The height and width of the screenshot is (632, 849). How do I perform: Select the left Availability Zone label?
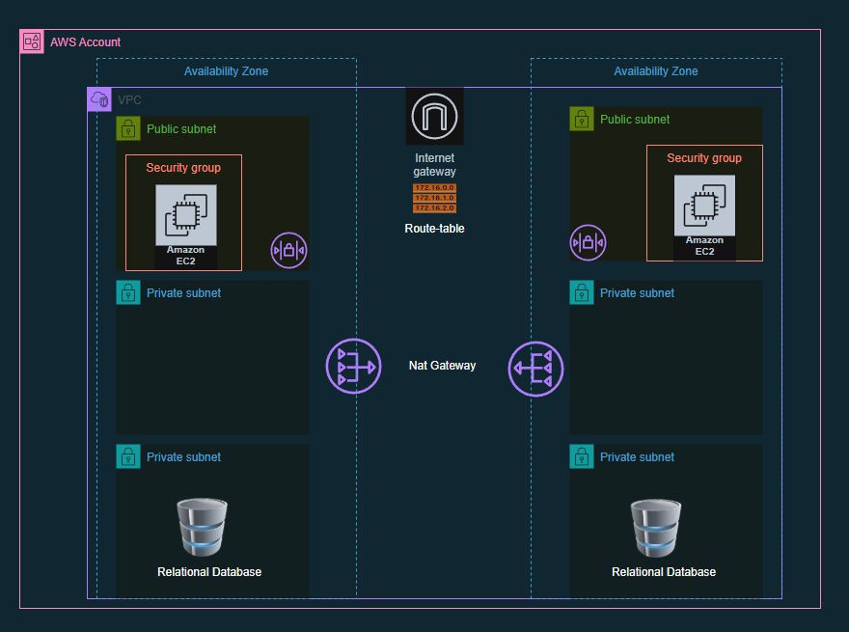click(x=226, y=71)
